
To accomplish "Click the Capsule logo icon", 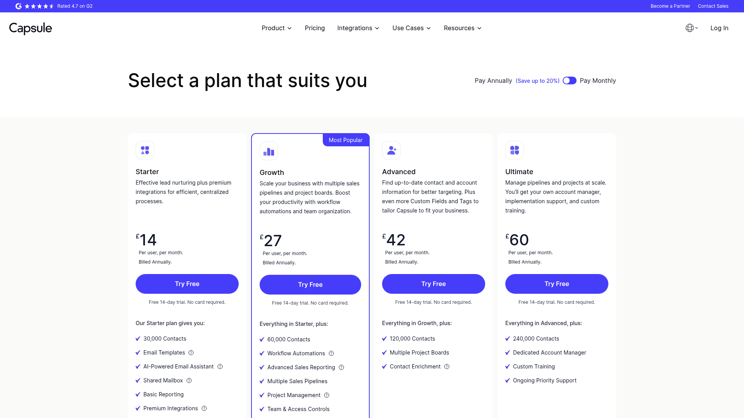I will [x=30, y=28].
